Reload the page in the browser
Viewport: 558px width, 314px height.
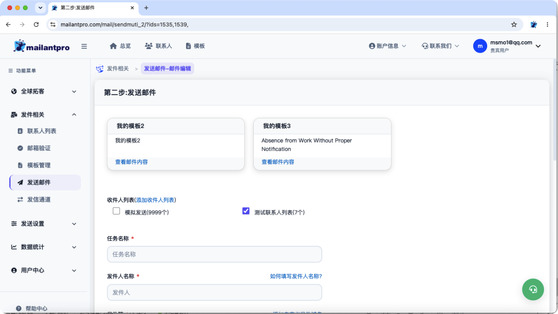[36, 25]
